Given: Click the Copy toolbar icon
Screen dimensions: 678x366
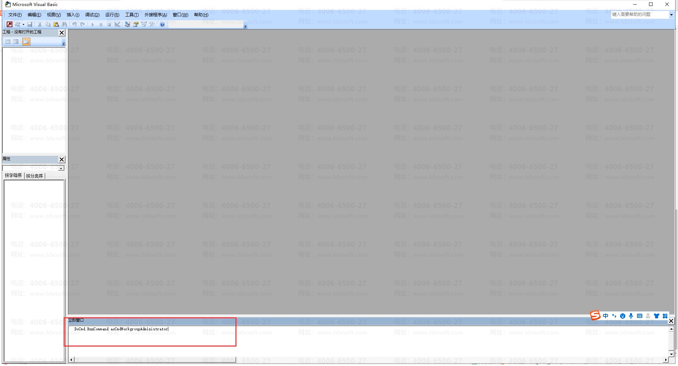Looking at the screenshot, I should tap(48, 24).
